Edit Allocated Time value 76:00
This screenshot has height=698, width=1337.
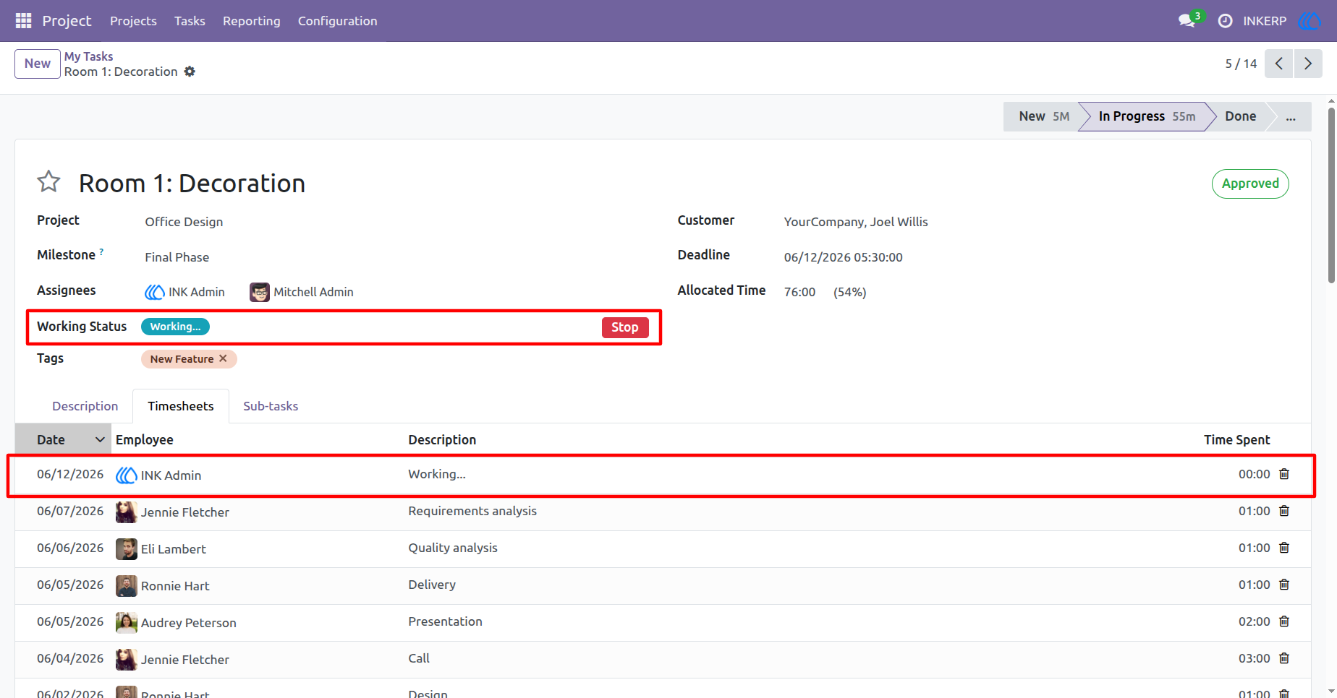(x=799, y=292)
